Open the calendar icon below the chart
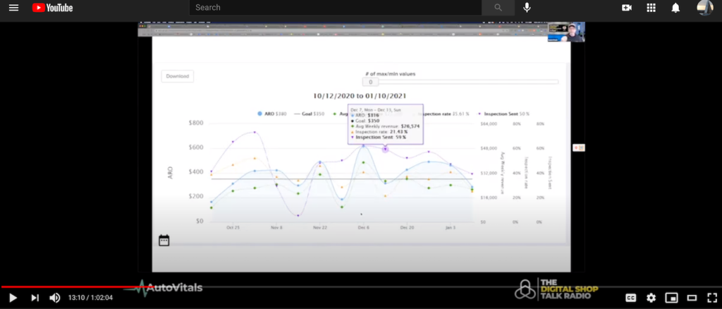This screenshot has width=722, height=309. (x=164, y=241)
